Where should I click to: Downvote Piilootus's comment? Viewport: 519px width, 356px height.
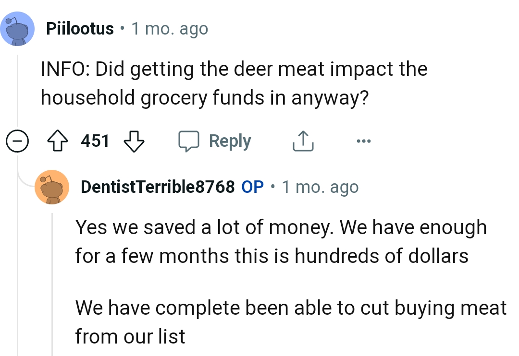click(x=134, y=141)
